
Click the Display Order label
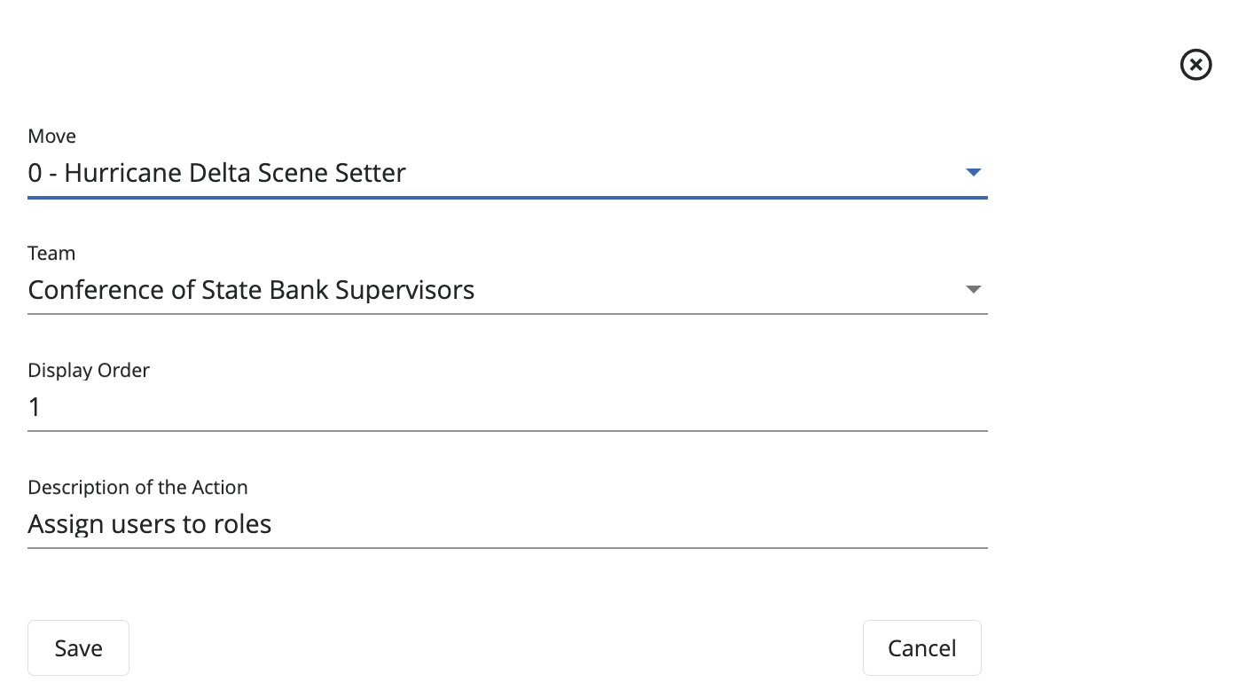point(89,370)
